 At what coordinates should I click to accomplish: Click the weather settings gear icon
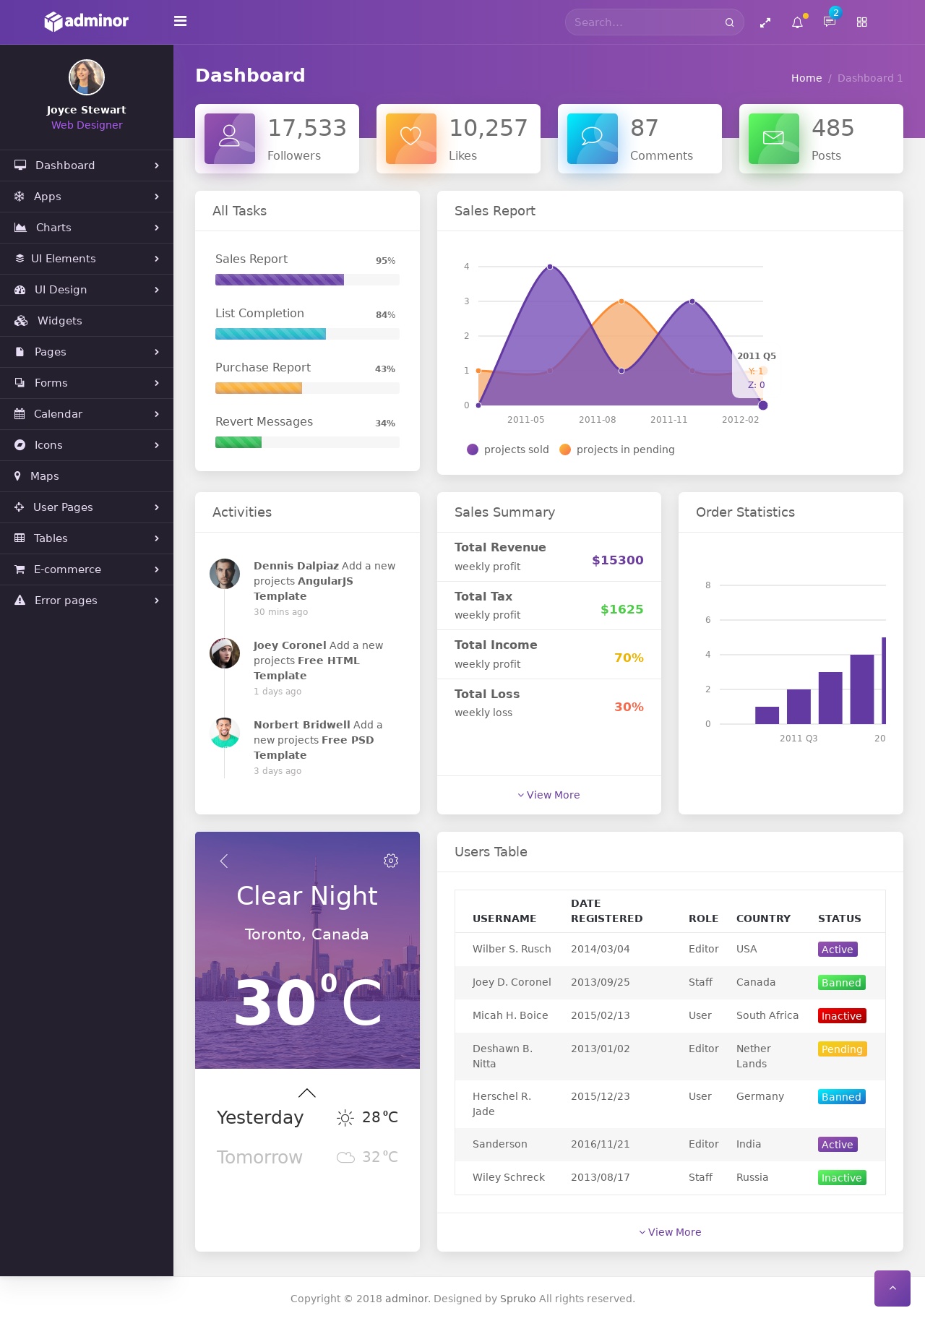391,861
